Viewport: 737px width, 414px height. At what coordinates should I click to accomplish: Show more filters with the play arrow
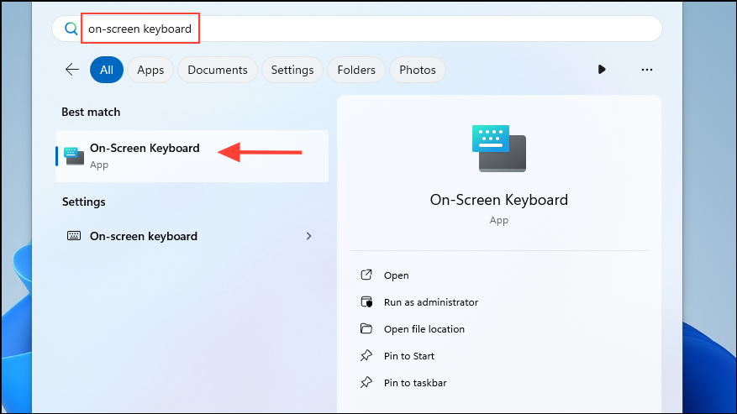[x=602, y=70]
